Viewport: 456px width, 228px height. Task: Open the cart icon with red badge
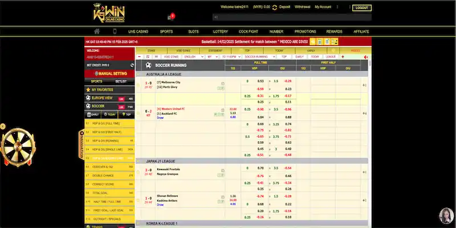coord(170,17)
